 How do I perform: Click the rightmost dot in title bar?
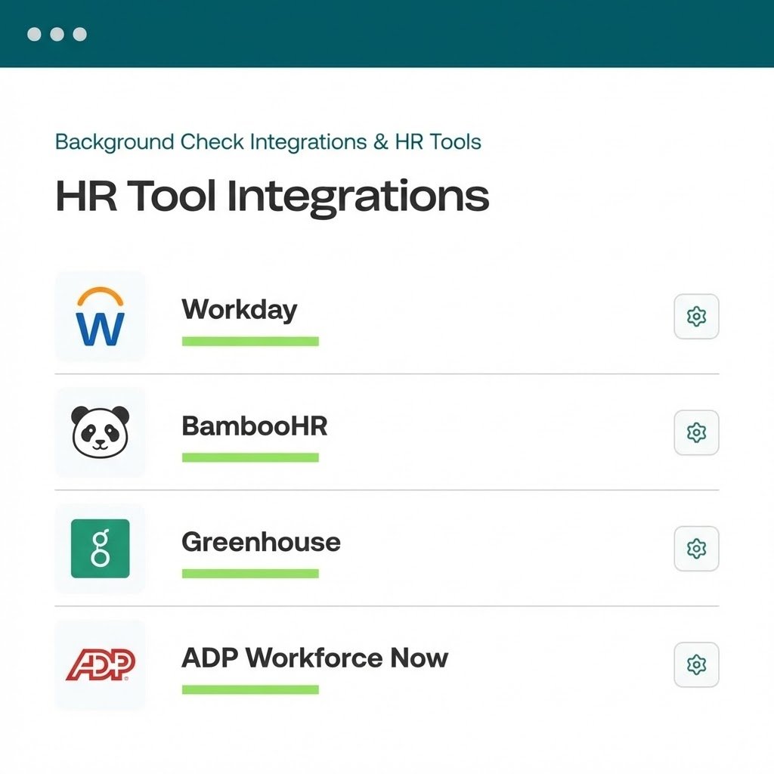tap(79, 34)
